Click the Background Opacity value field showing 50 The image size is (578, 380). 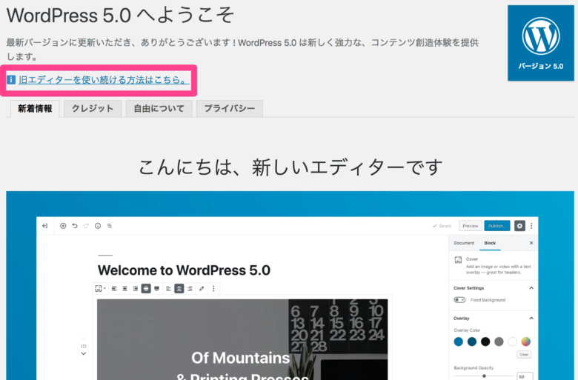(x=525, y=376)
